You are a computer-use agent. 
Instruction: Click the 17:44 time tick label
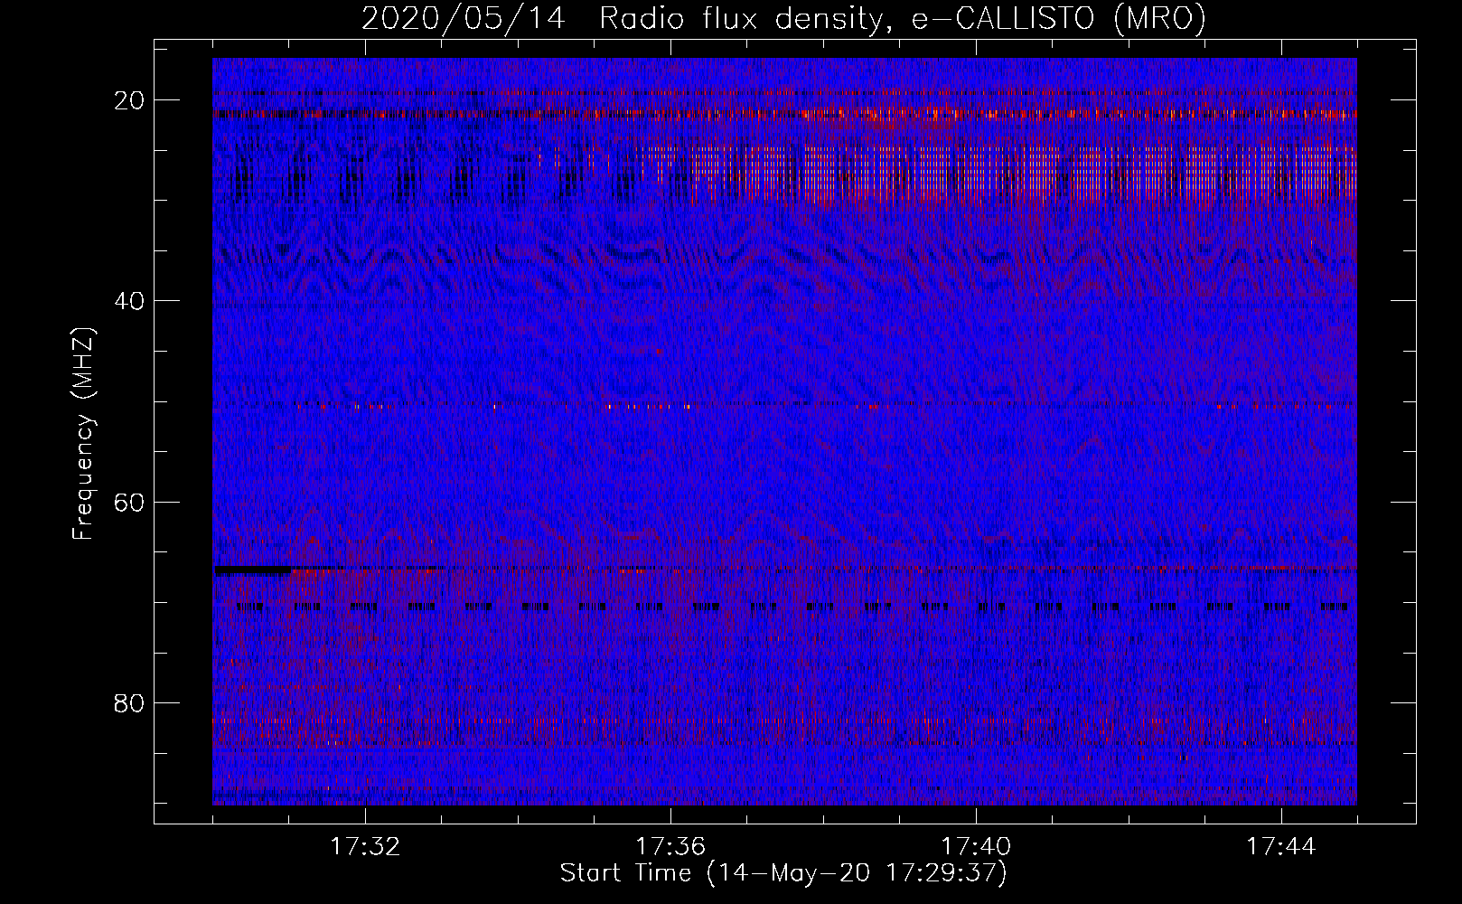coord(1281,847)
